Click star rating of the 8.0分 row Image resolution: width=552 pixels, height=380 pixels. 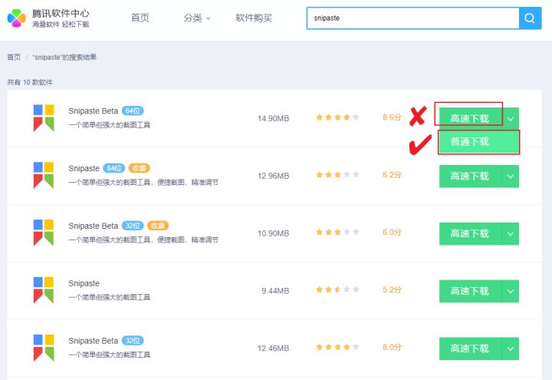point(337,347)
